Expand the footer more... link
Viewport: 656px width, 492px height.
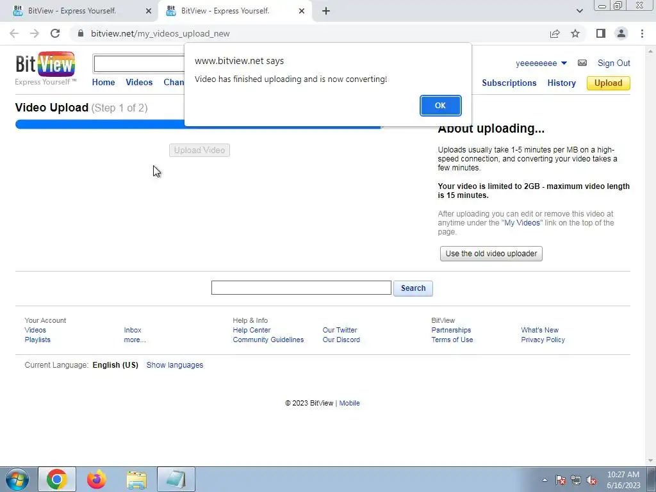[135, 340]
